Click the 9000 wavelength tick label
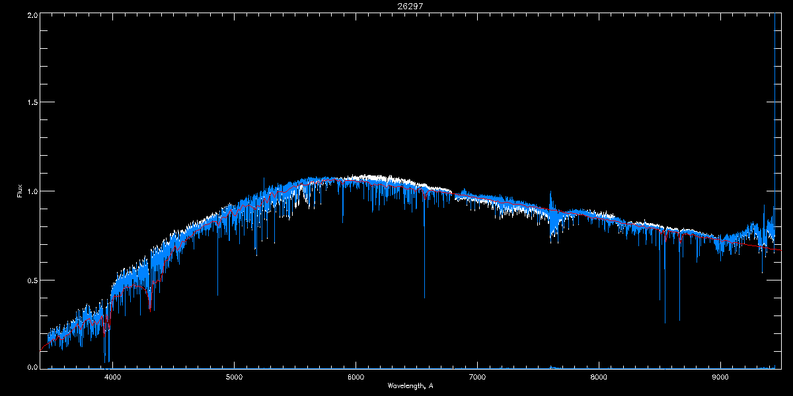 pos(720,378)
